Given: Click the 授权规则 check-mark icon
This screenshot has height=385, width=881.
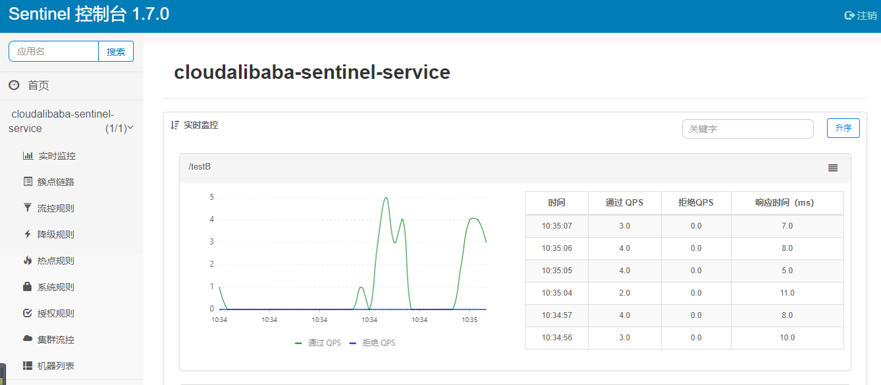Looking at the screenshot, I should pos(28,313).
